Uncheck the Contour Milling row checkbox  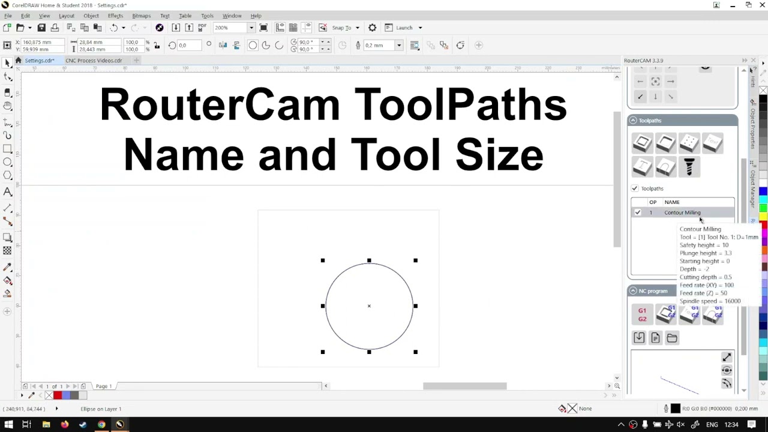click(x=638, y=212)
